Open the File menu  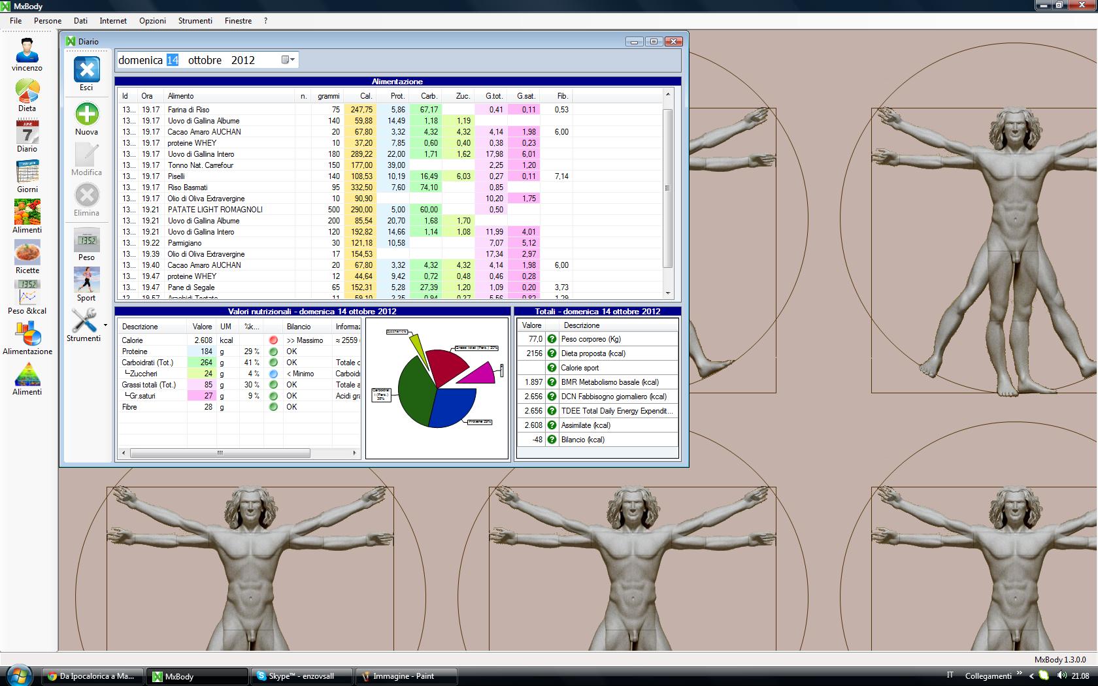[16, 21]
